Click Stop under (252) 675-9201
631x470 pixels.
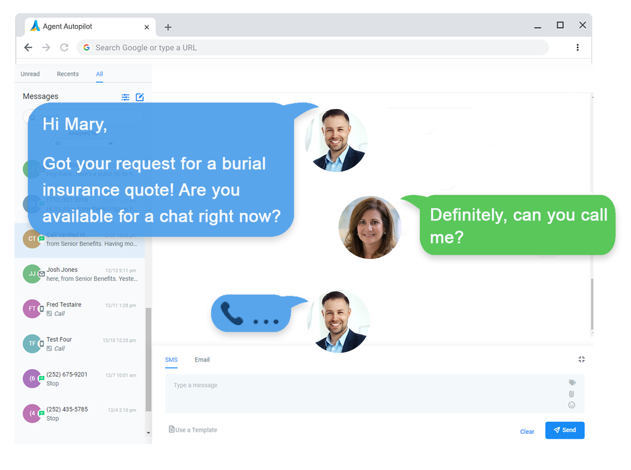(x=53, y=384)
